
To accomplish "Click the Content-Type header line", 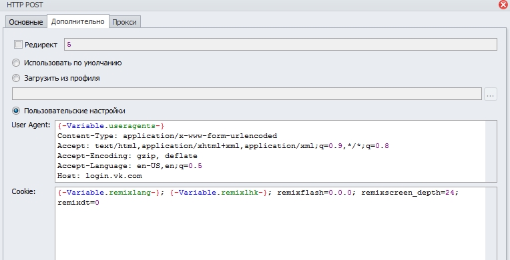I will (167, 136).
